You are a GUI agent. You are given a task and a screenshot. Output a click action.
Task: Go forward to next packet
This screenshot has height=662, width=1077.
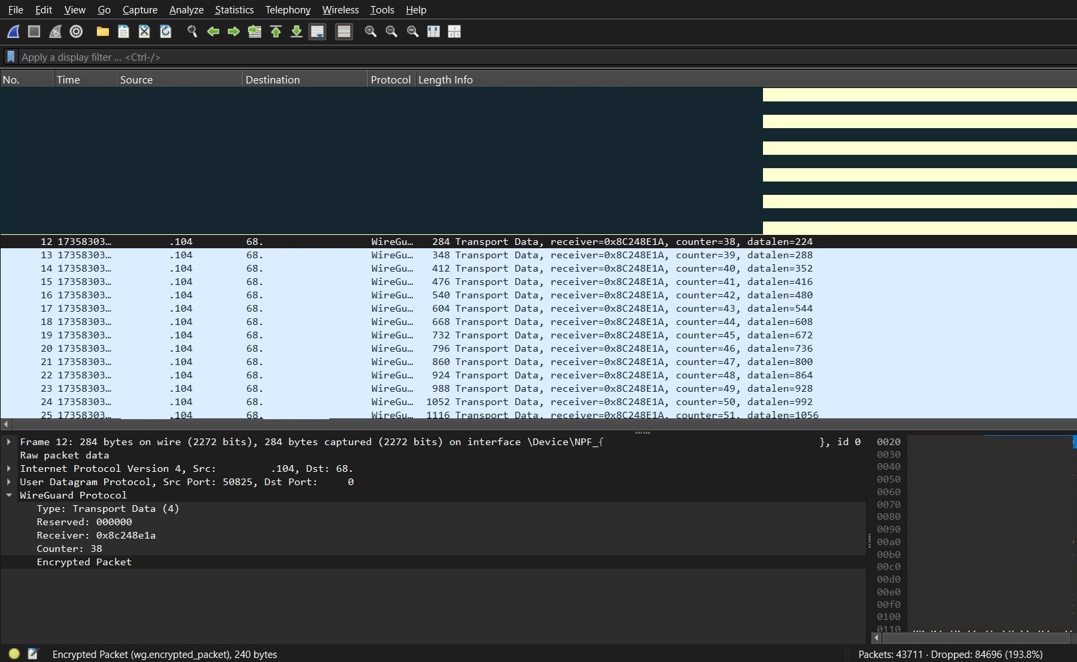[x=234, y=31]
